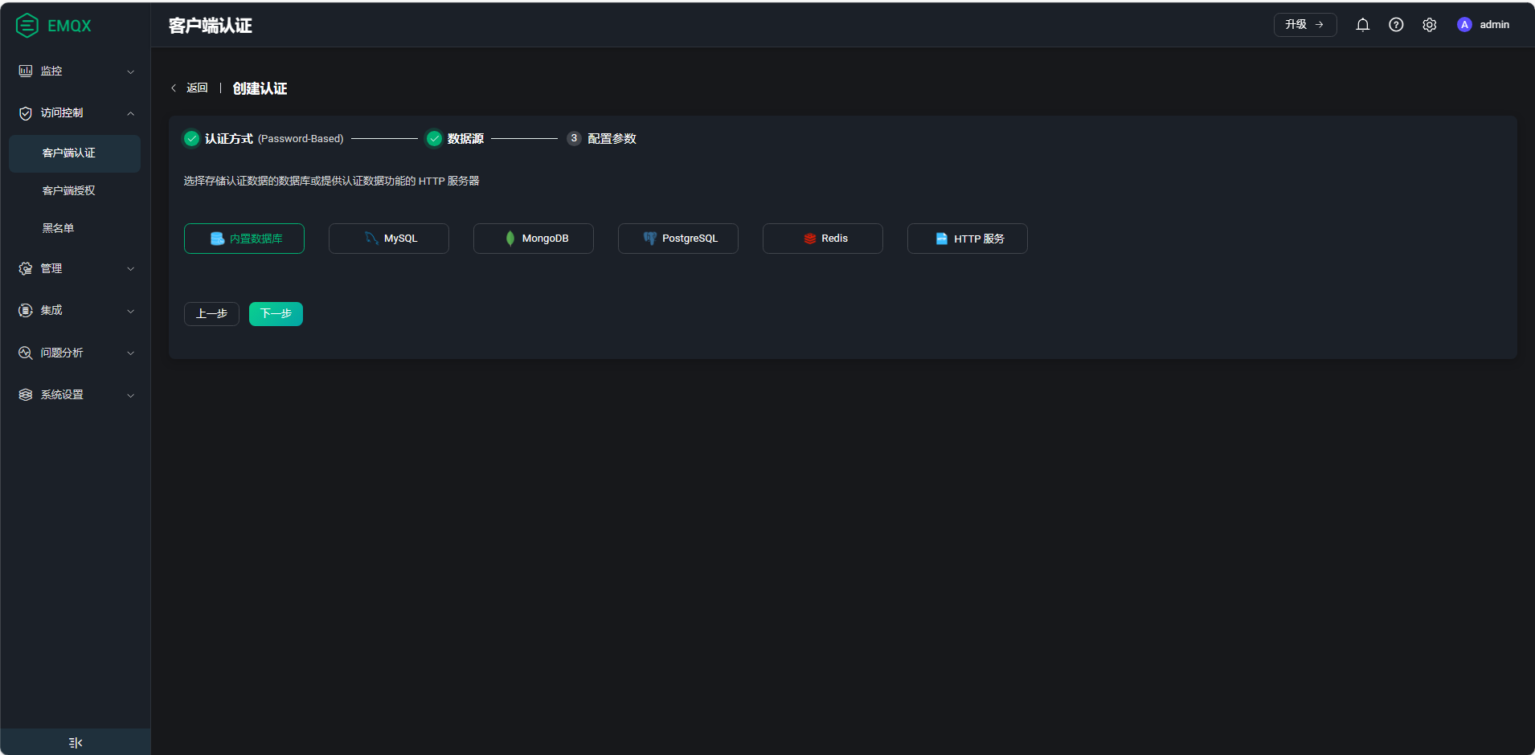Image resolution: width=1535 pixels, height=755 pixels.
Task: Open the 集成 sidebar menu
Action: coord(75,311)
